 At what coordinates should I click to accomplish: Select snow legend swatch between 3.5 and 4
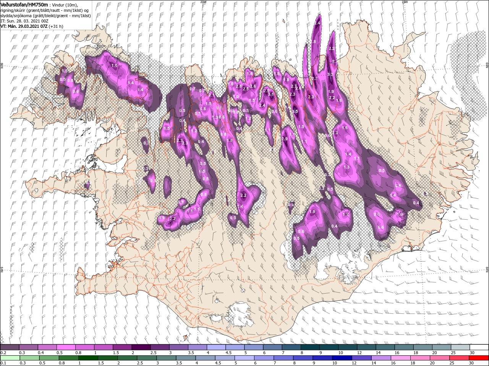[197, 347]
